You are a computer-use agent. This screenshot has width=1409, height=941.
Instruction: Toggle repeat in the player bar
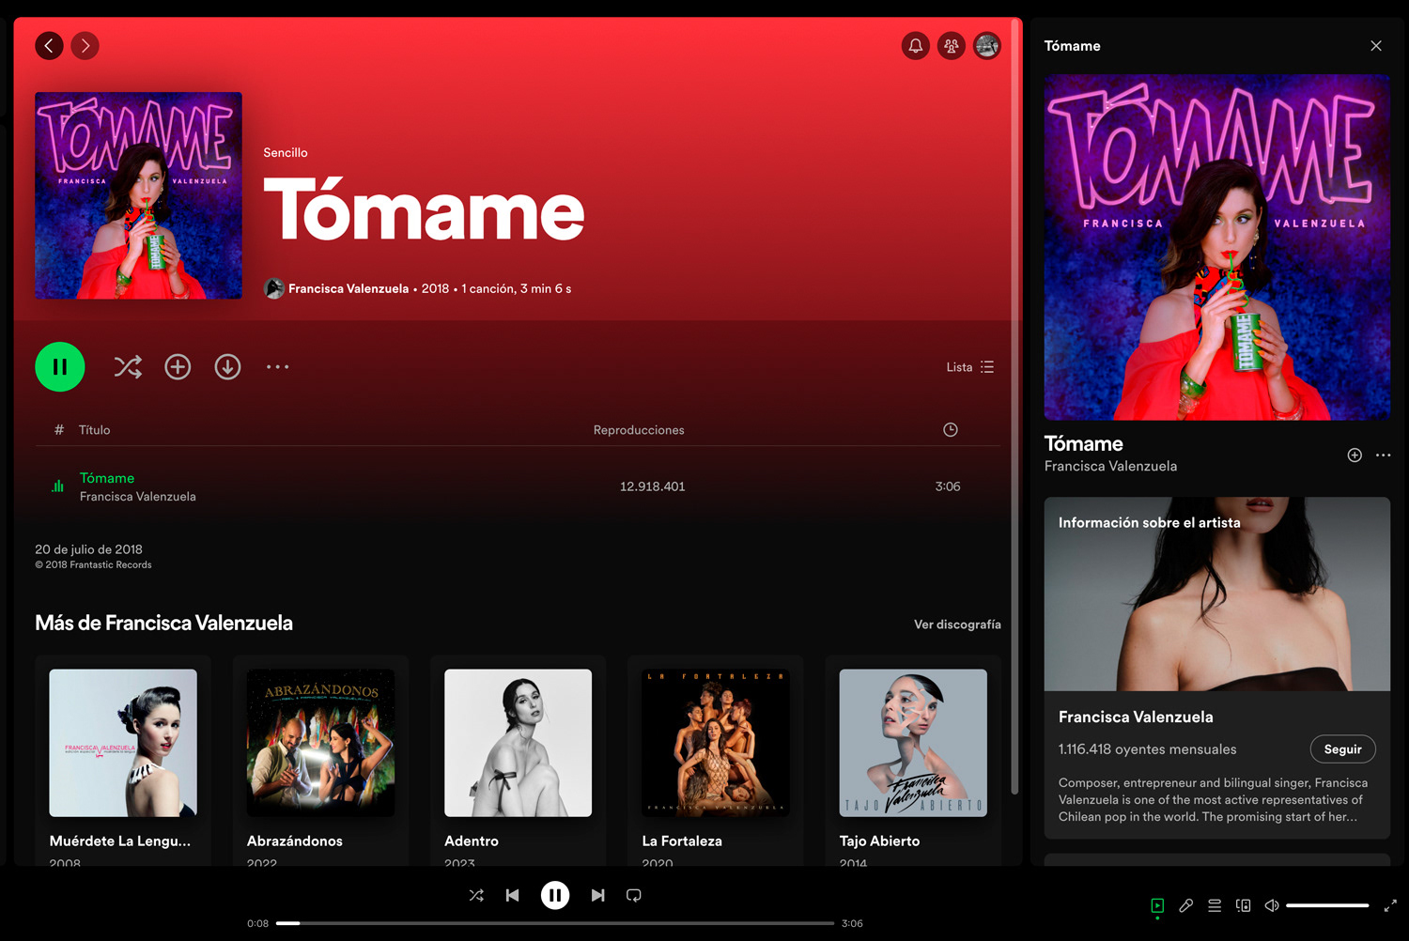click(x=634, y=895)
